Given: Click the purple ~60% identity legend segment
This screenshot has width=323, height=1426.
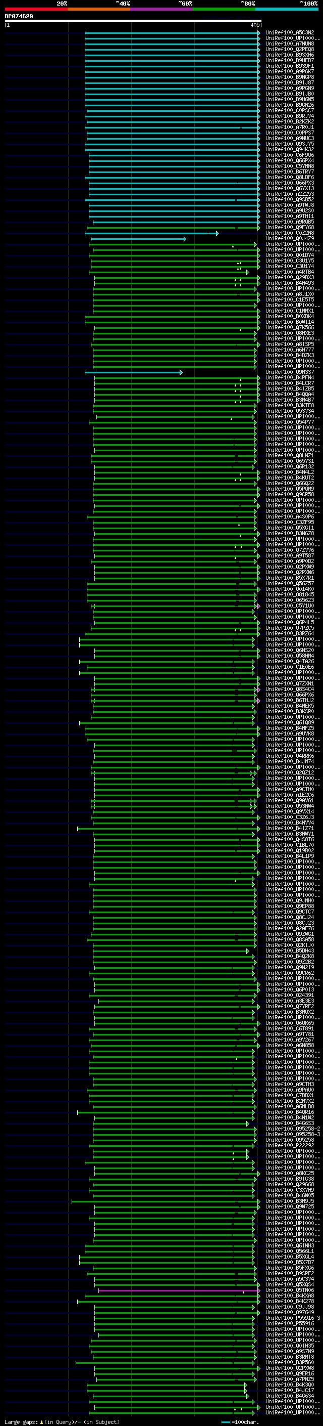Looking at the screenshot, I should coord(162,9).
